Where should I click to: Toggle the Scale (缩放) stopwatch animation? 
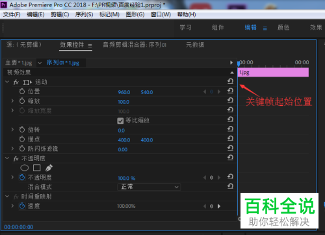[x=22, y=101]
